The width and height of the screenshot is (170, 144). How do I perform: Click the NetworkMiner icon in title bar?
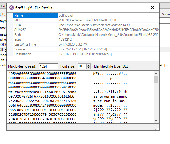click(x=12, y=8)
